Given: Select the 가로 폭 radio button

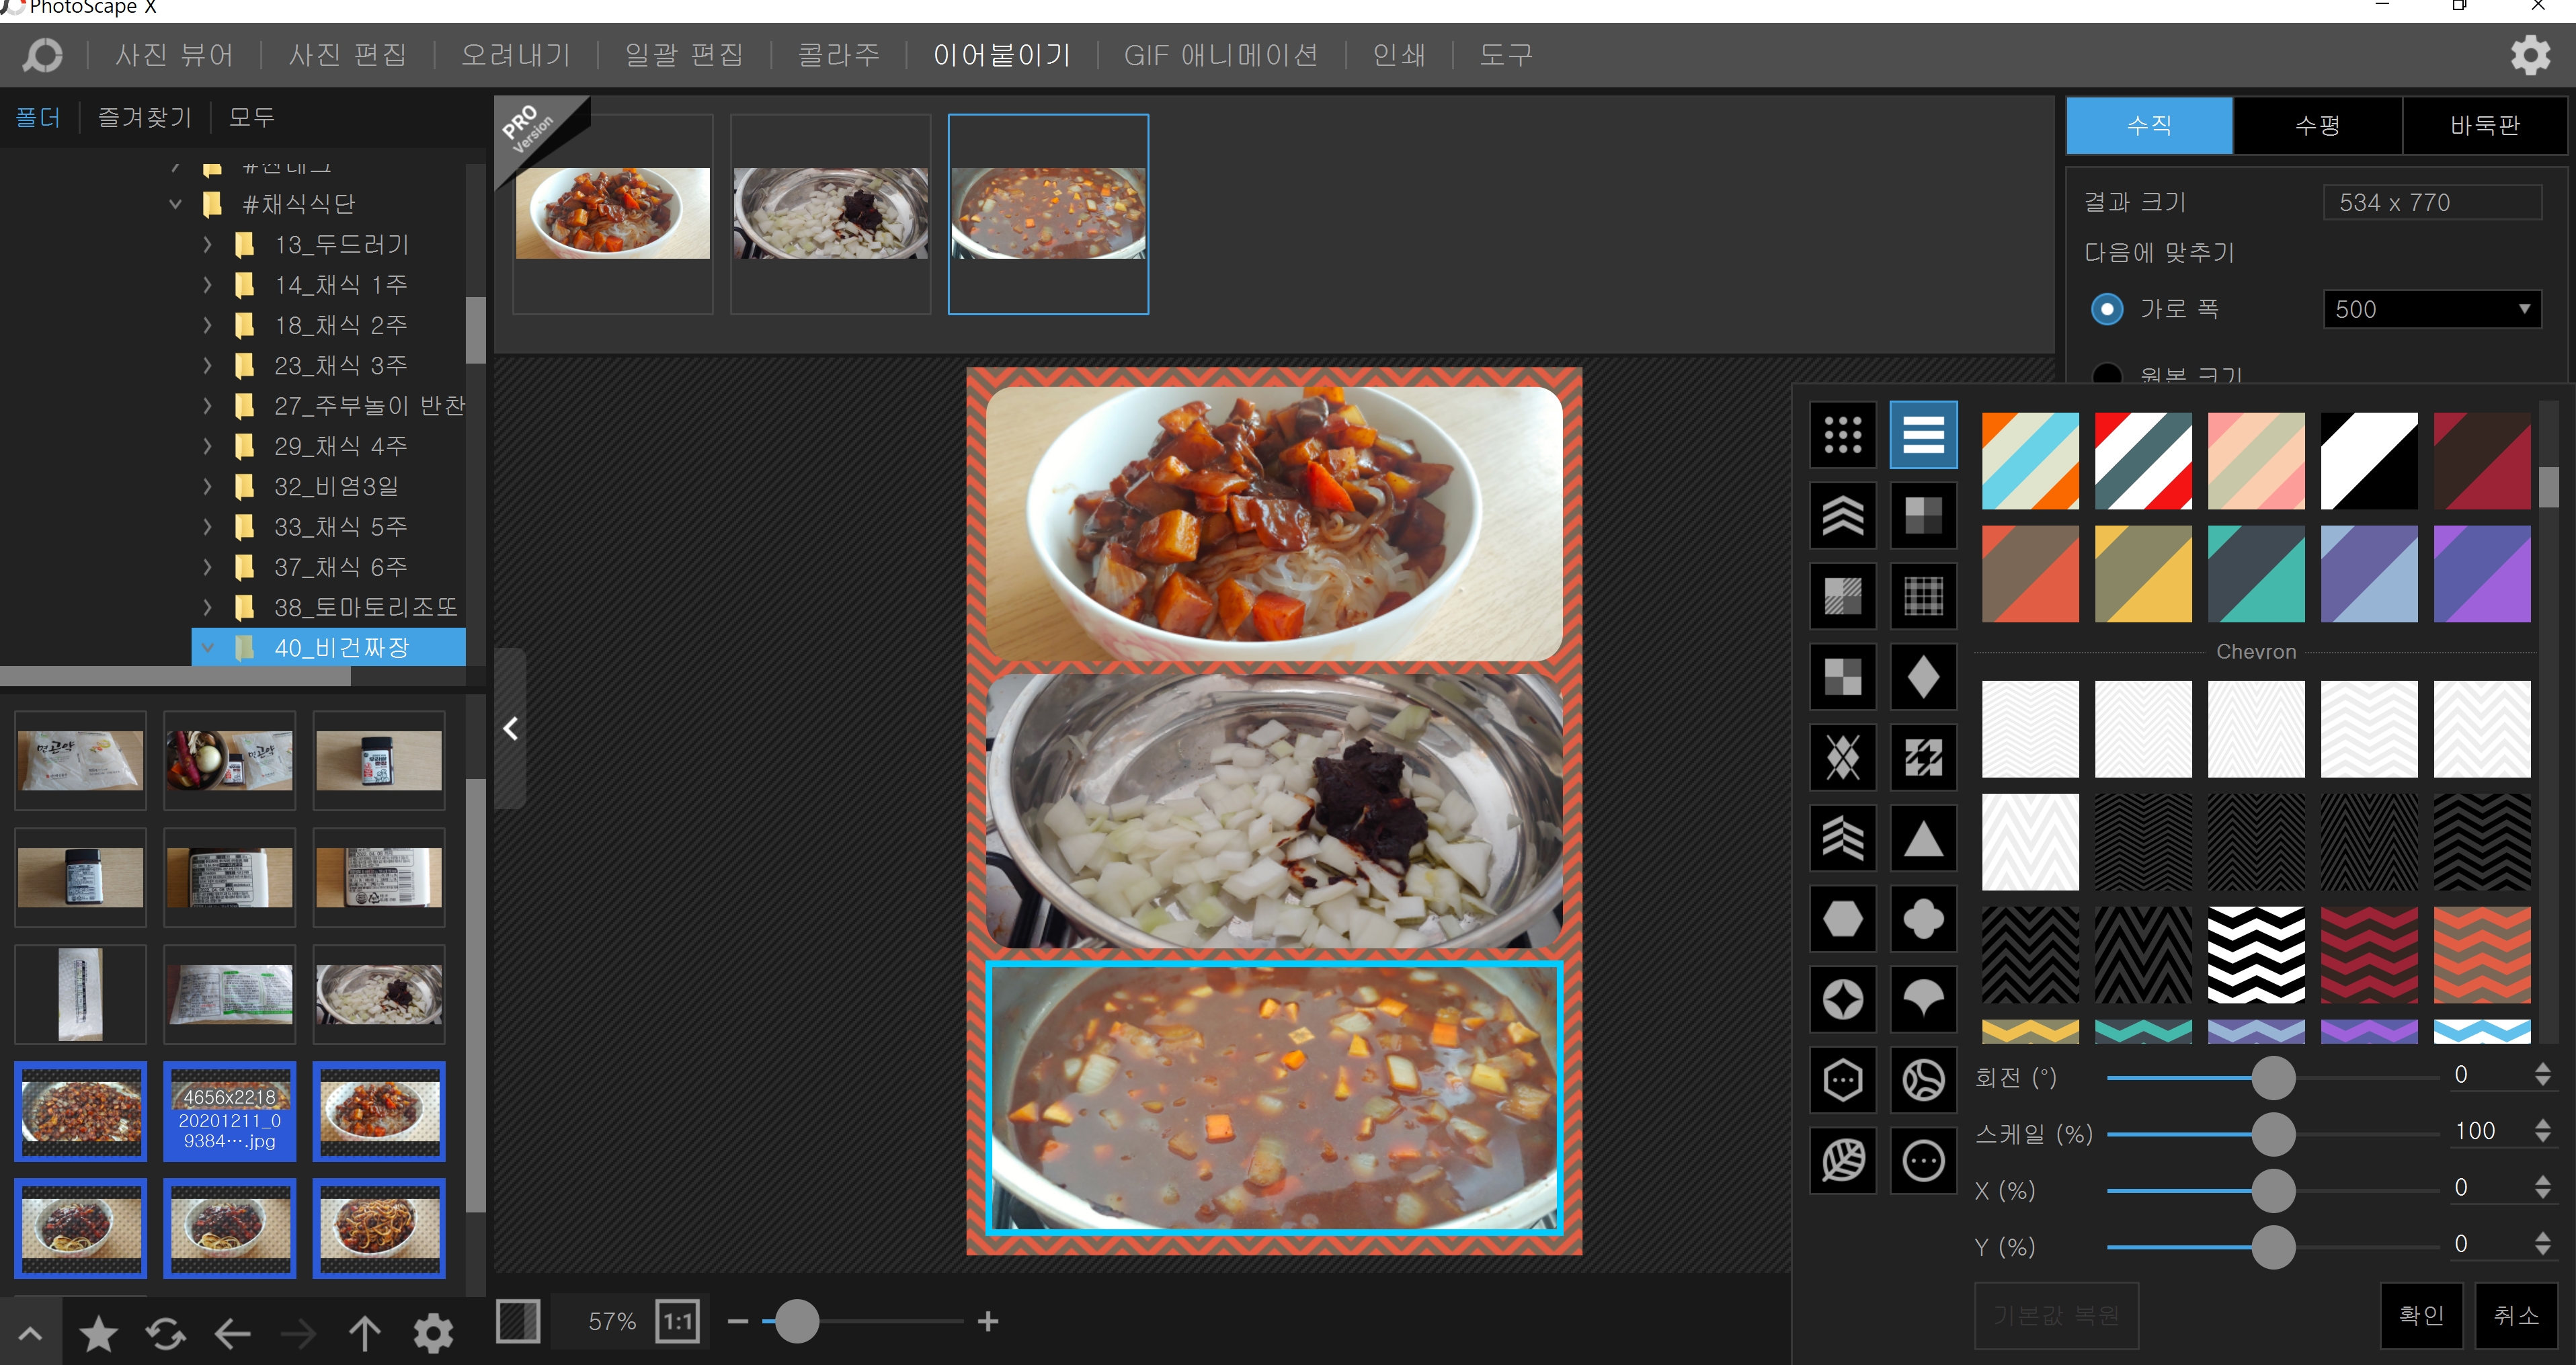Looking at the screenshot, I should click(2106, 309).
